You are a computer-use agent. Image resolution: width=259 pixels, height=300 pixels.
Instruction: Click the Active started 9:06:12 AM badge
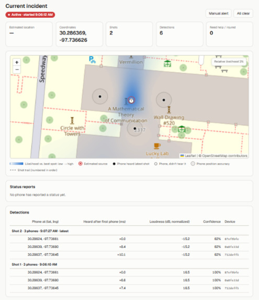(30, 15)
